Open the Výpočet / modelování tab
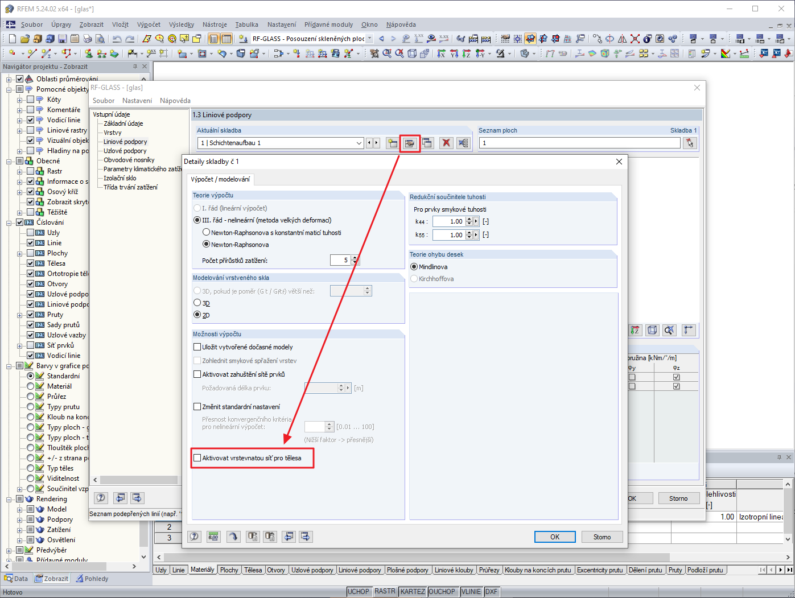This screenshot has height=598, width=795. tap(221, 179)
